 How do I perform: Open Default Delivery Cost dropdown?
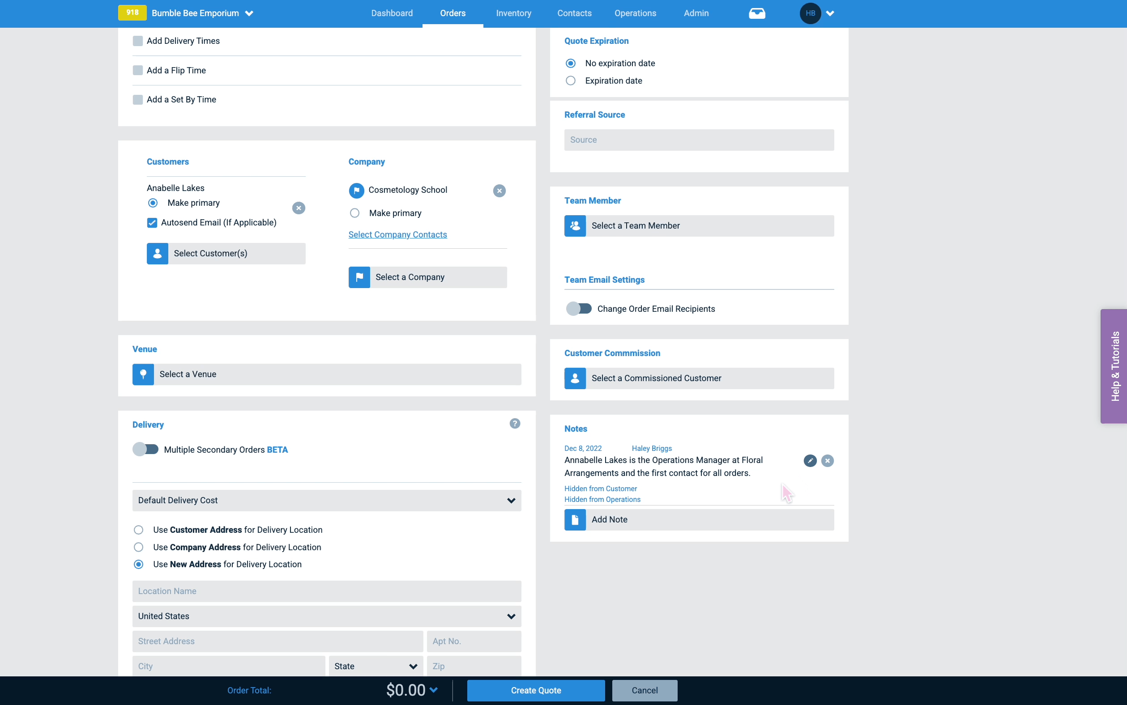[327, 500]
